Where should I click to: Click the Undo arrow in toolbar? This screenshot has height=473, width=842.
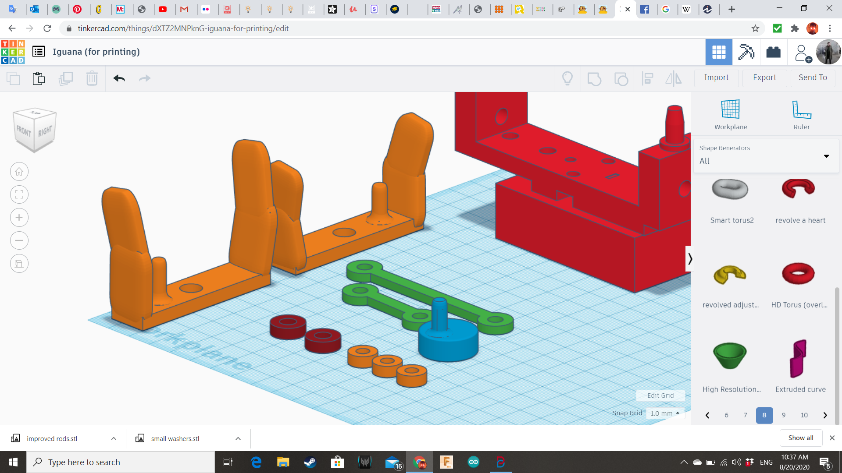click(x=119, y=78)
